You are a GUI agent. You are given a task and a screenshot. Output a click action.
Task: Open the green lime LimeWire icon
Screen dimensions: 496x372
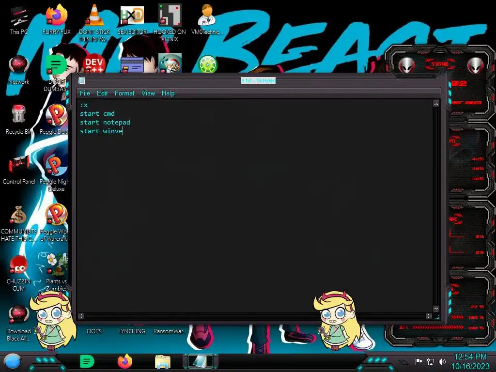tap(207, 64)
